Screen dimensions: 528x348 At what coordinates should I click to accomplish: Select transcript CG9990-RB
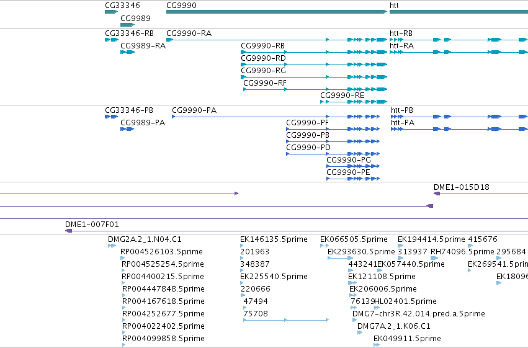coord(262,46)
